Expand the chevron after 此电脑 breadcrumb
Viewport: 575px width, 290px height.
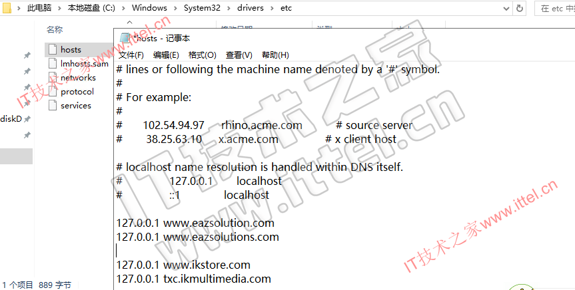click(x=59, y=8)
